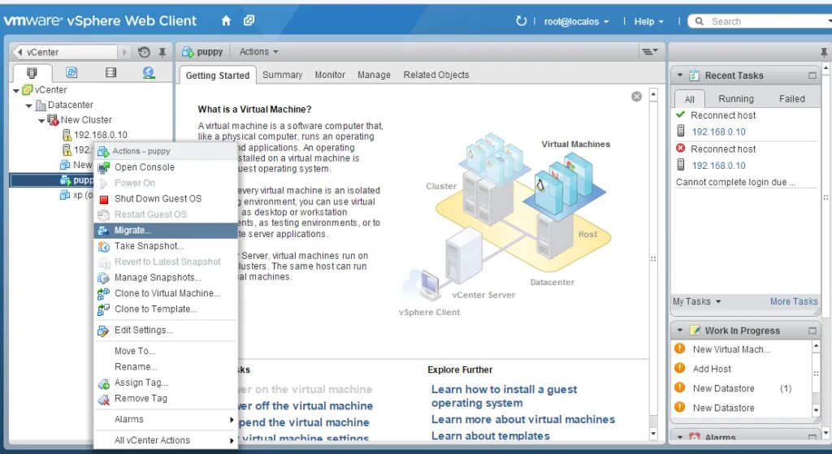
Task: Click the Clone to Template icon
Action: [103, 309]
